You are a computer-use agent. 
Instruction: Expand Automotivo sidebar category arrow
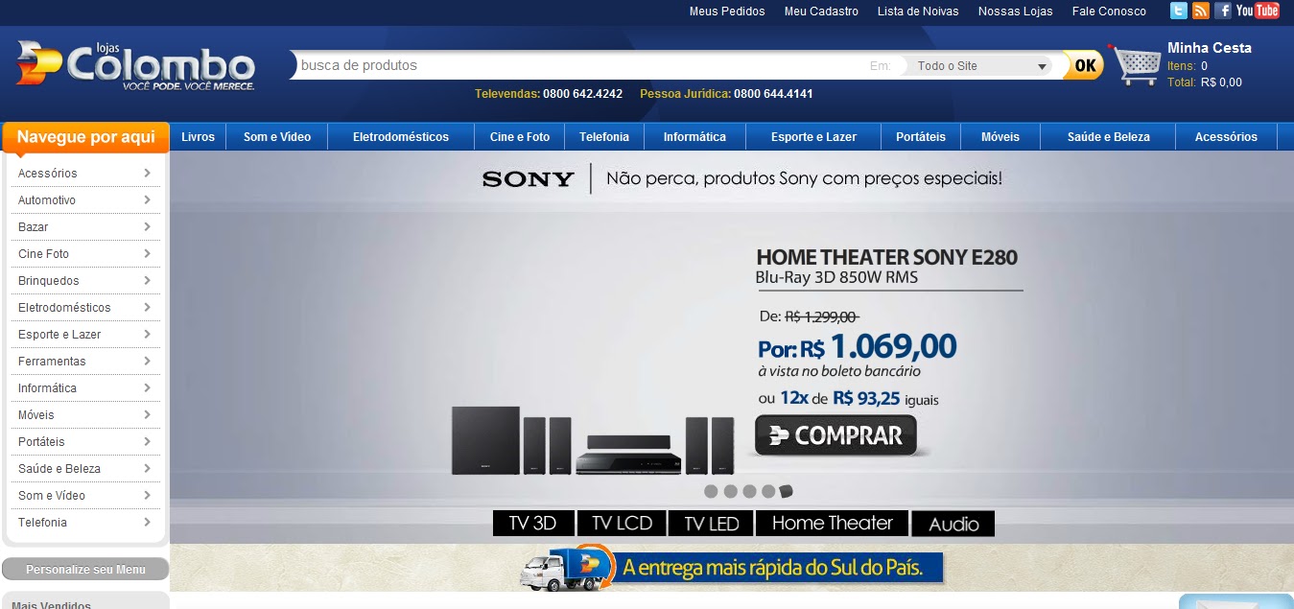point(147,200)
